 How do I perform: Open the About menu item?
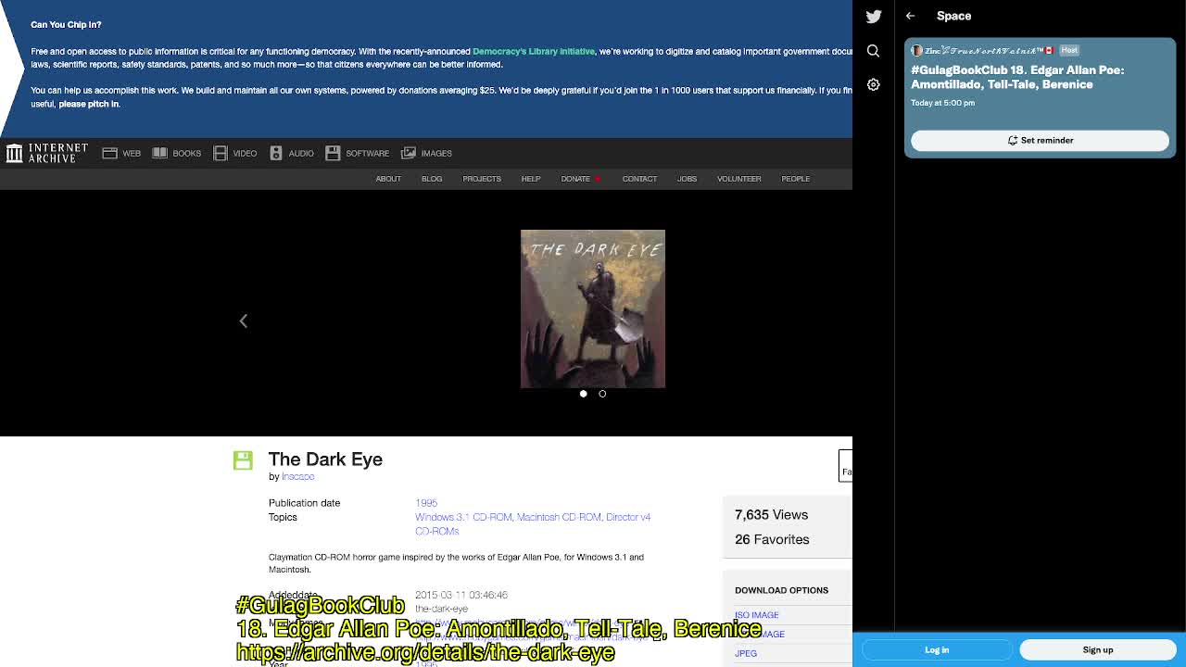[x=388, y=179]
